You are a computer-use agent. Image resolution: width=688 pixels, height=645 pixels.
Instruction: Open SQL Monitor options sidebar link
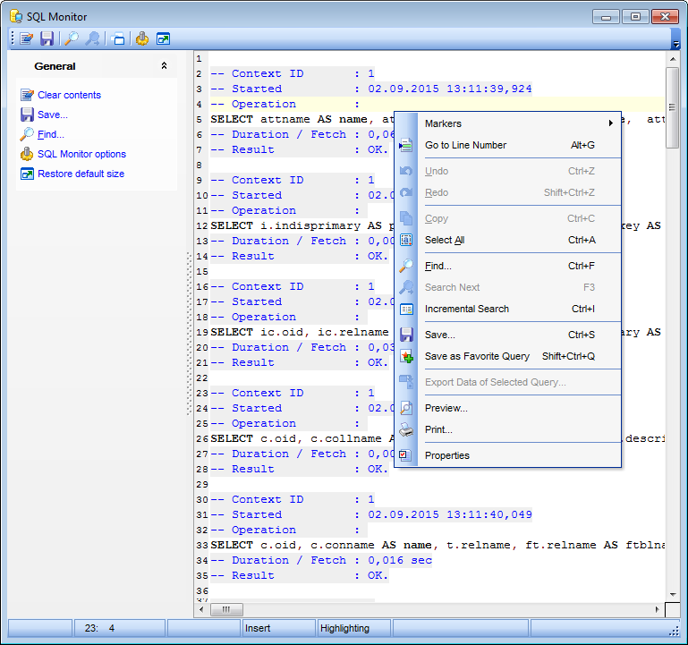point(81,154)
